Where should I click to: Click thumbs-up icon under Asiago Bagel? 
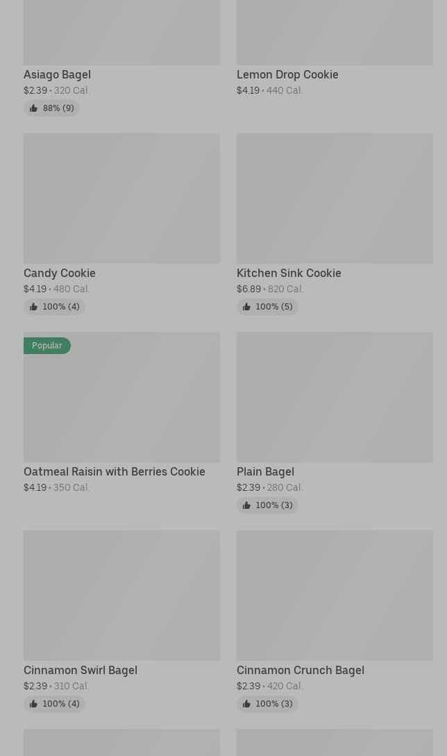(33, 108)
